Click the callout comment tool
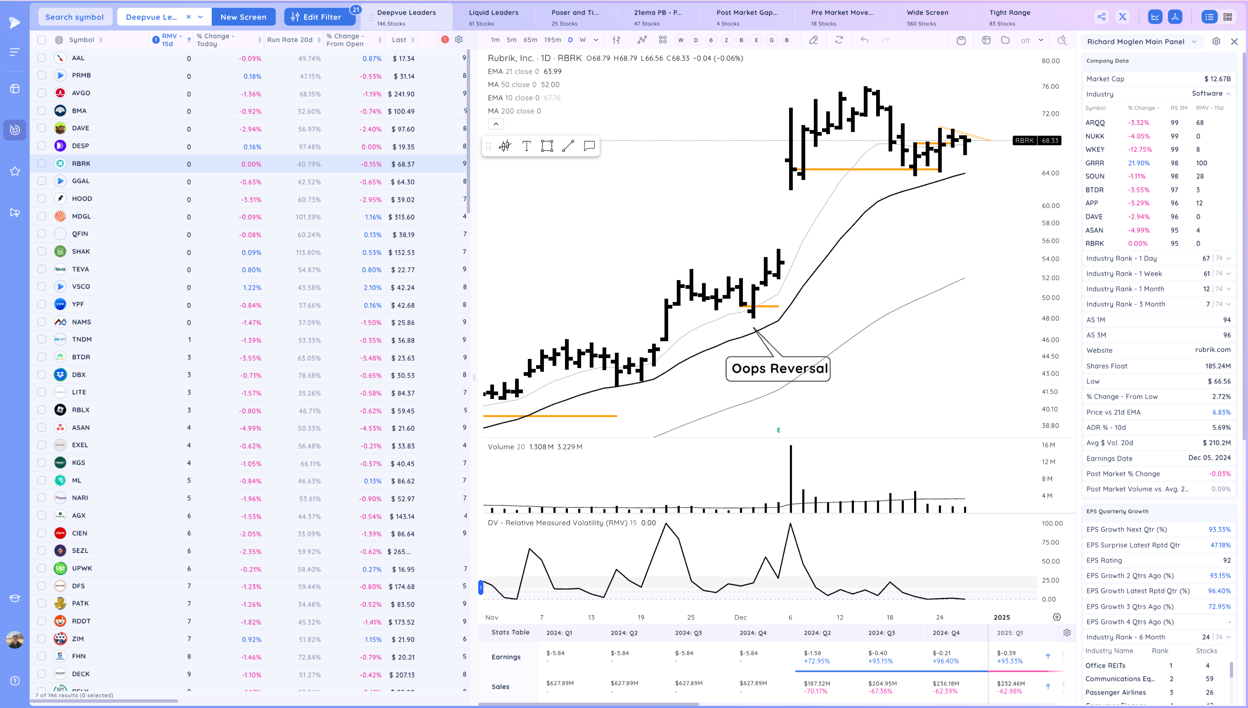This screenshot has height=708, width=1248. 589,146
